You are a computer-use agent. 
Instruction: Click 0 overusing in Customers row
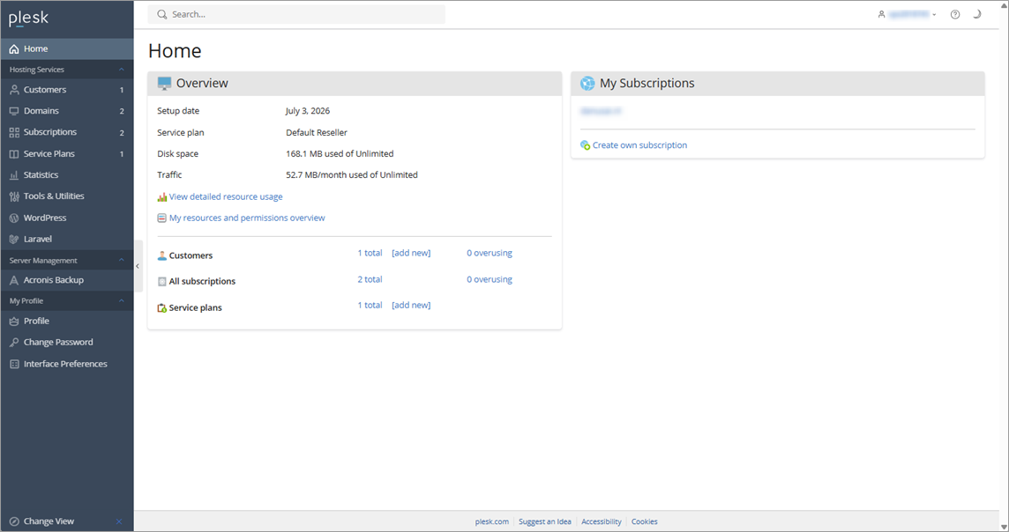tap(490, 253)
